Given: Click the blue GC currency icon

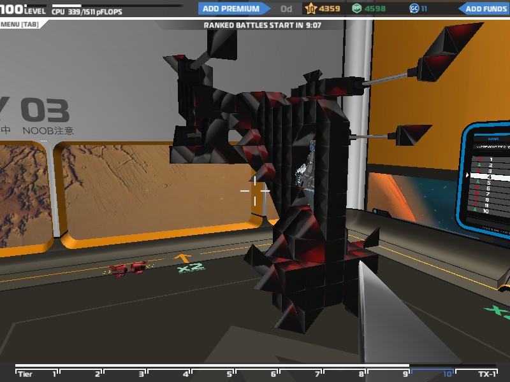Looking at the screenshot, I should [x=414, y=8].
